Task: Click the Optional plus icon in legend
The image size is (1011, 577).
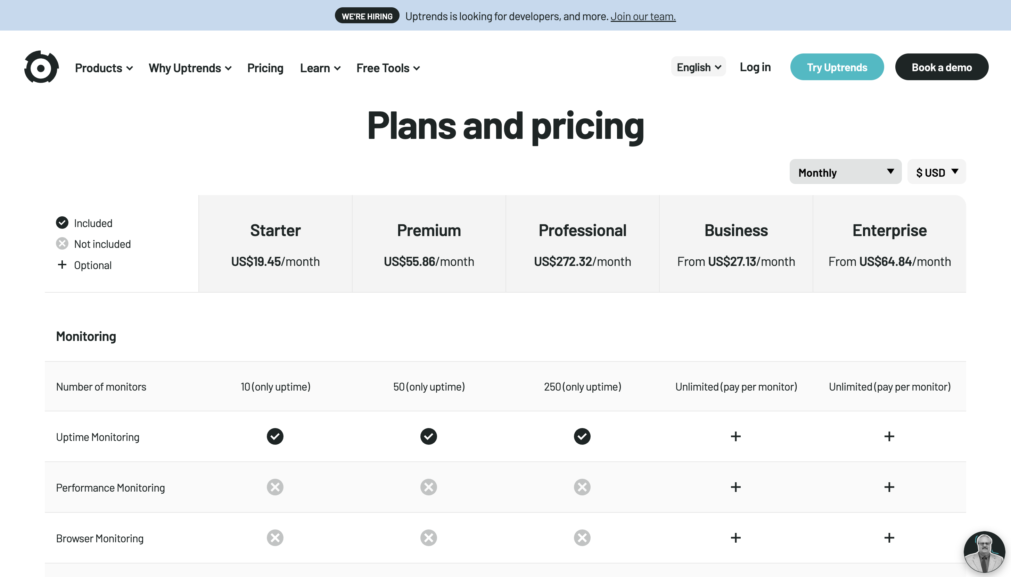Action: (62, 264)
